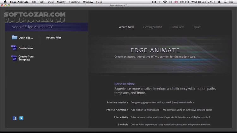This screenshot has width=237, height=133.
Task: Click the date and time Wed 18 Sep
Action: tap(203, 2)
